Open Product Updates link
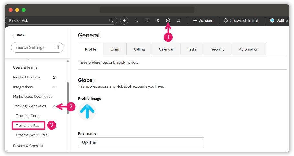294x156 pixels. 27,77
